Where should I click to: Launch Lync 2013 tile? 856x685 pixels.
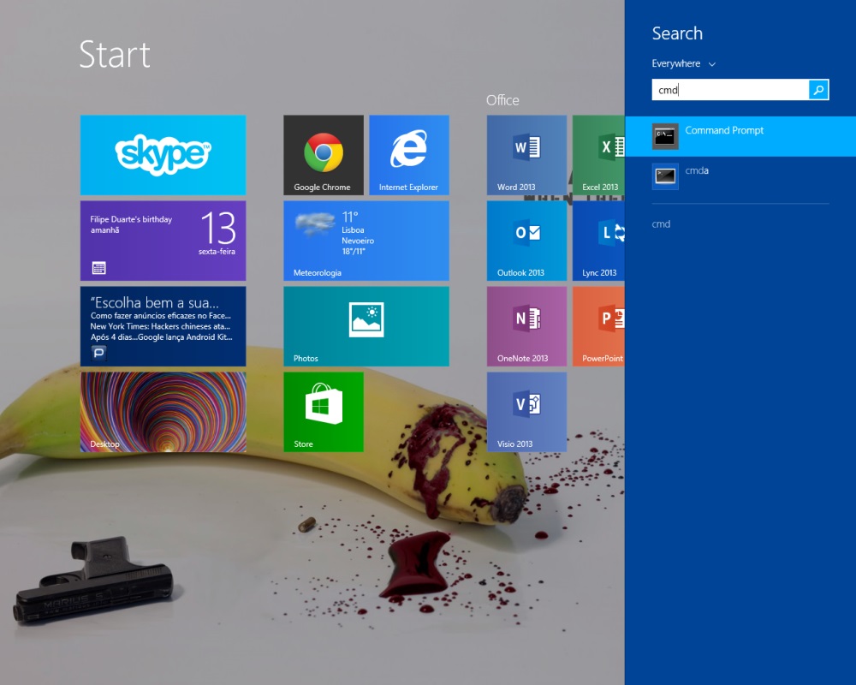tap(598, 241)
